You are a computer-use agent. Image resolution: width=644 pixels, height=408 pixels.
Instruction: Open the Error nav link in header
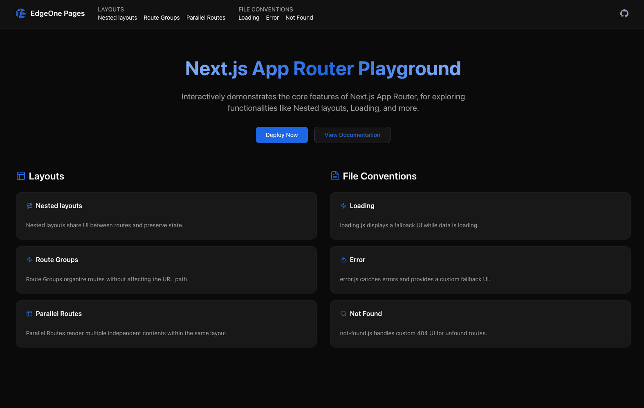click(x=272, y=18)
